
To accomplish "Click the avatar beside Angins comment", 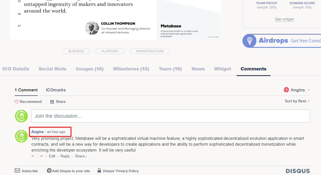I will click(x=21, y=136).
